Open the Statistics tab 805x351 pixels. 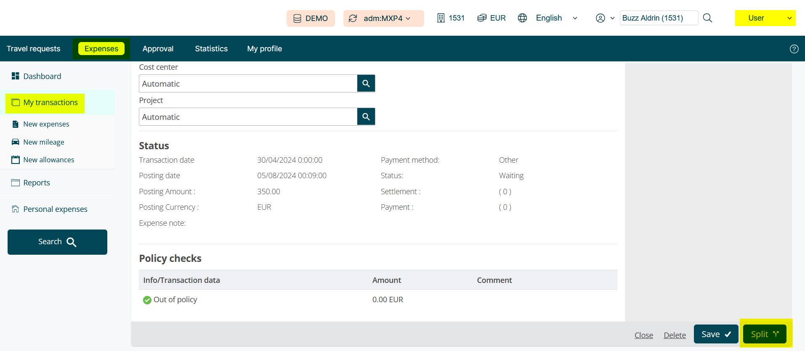click(x=211, y=49)
